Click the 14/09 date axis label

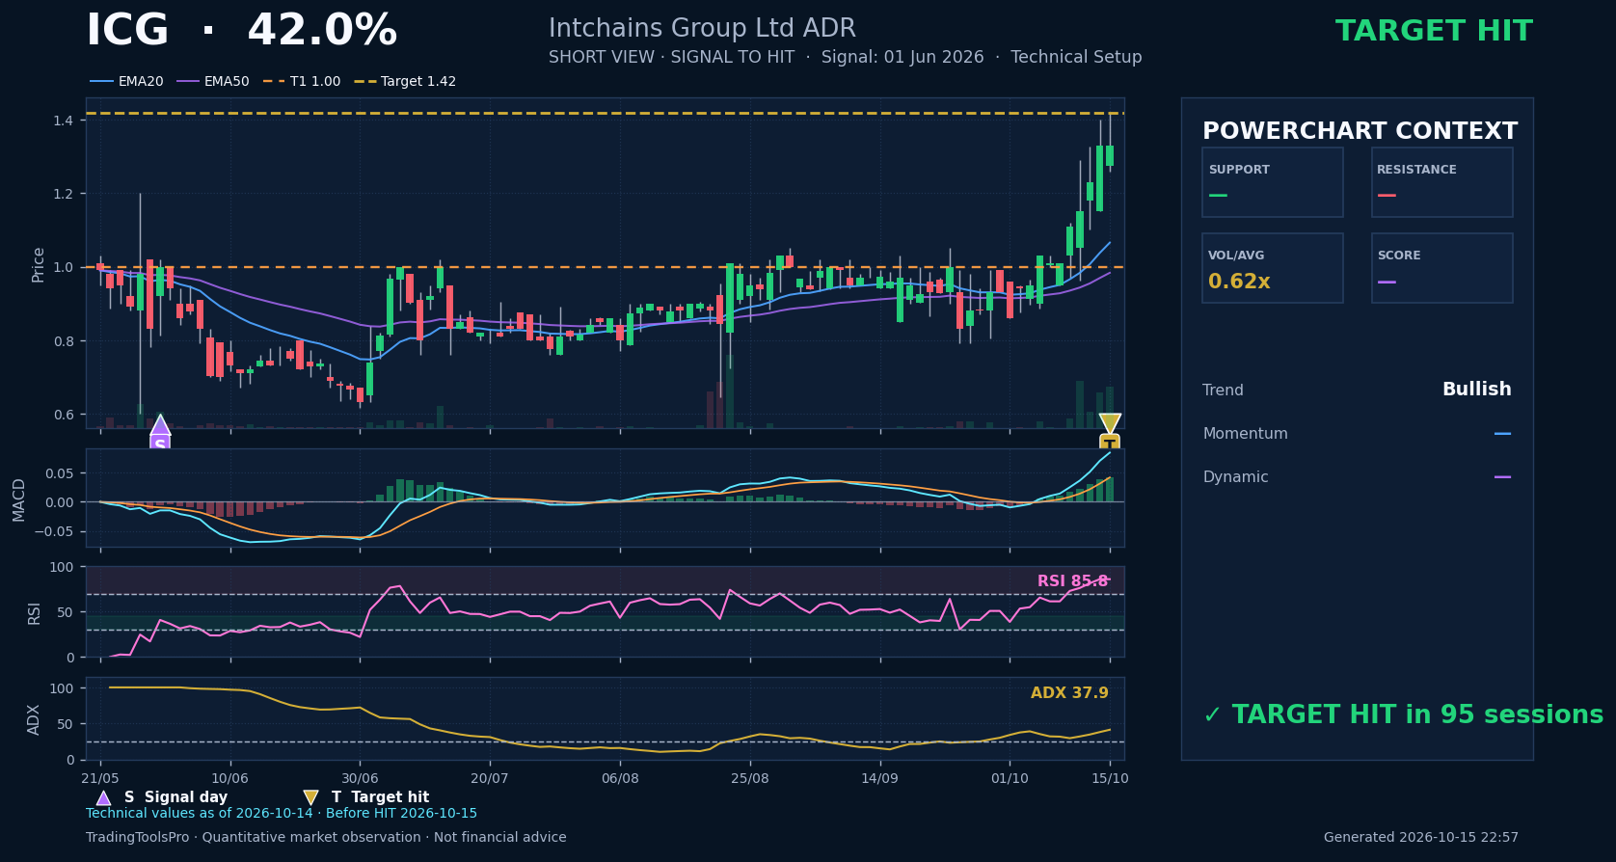[x=879, y=779]
